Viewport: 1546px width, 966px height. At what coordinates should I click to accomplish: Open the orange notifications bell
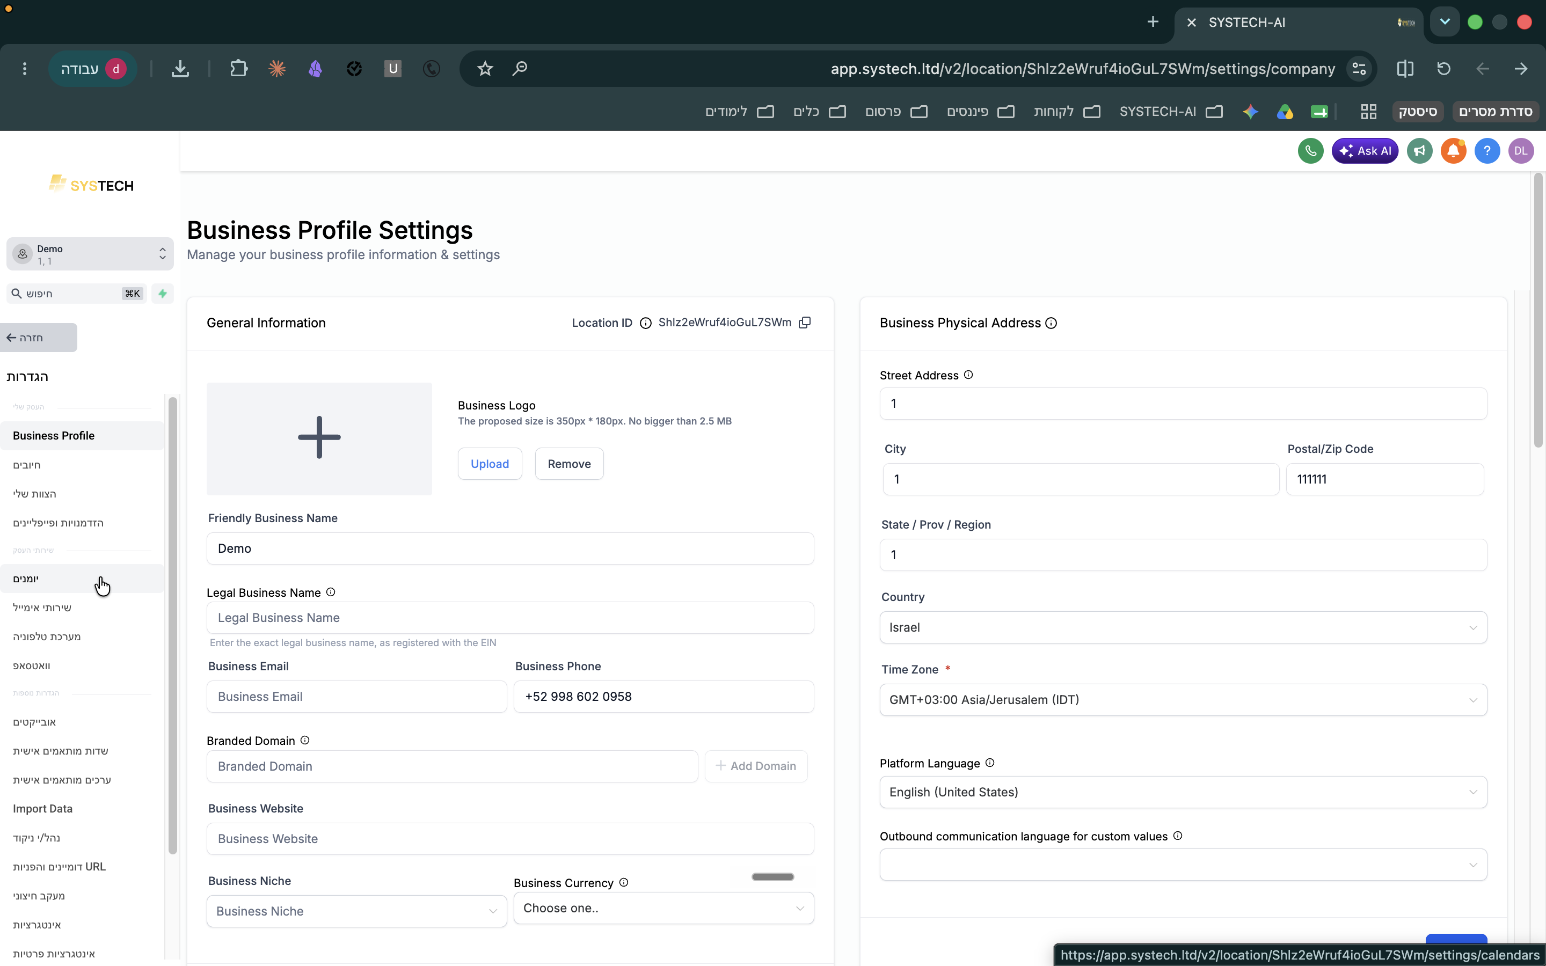coord(1453,151)
